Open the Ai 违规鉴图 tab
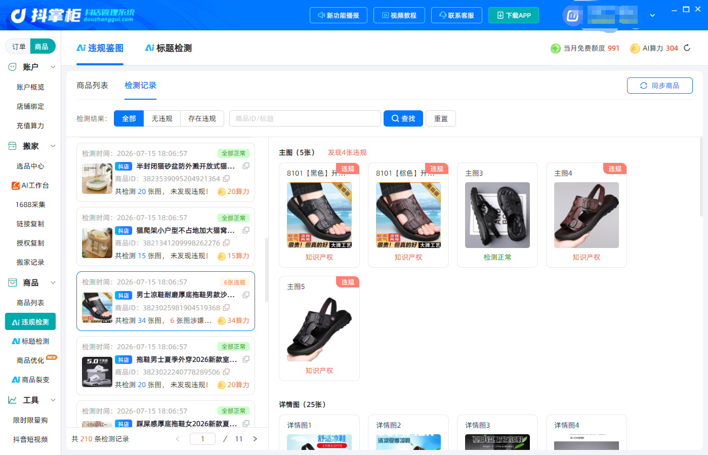This screenshot has height=455, width=708. click(100, 48)
